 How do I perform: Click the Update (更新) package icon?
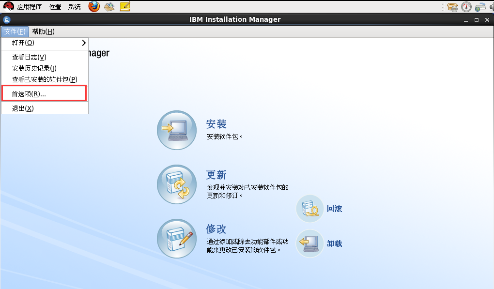[177, 184]
